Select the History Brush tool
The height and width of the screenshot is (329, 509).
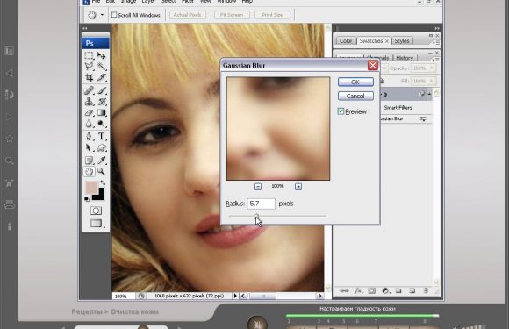(102, 102)
